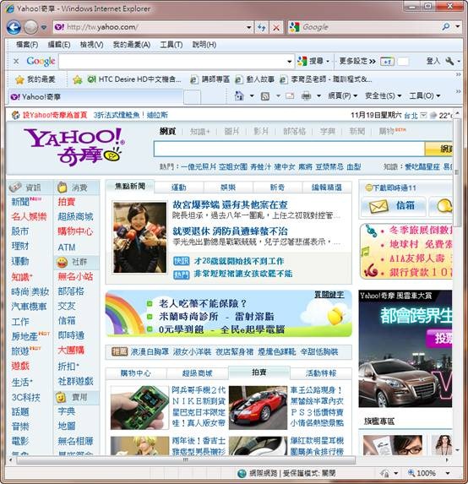
Task: Click the red Stop loading icon
Action: (276, 28)
